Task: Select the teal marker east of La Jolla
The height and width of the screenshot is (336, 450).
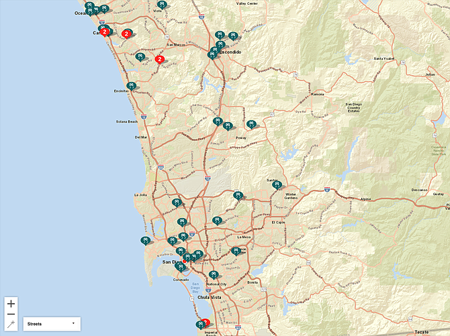Action: click(177, 203)
